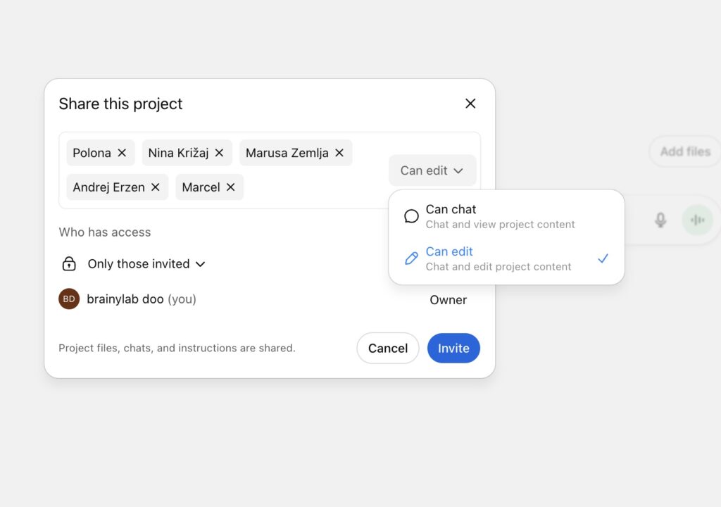Click the pencil icon for Can edit
This screenshot has width=721, height=507.
tap(411, 258)
